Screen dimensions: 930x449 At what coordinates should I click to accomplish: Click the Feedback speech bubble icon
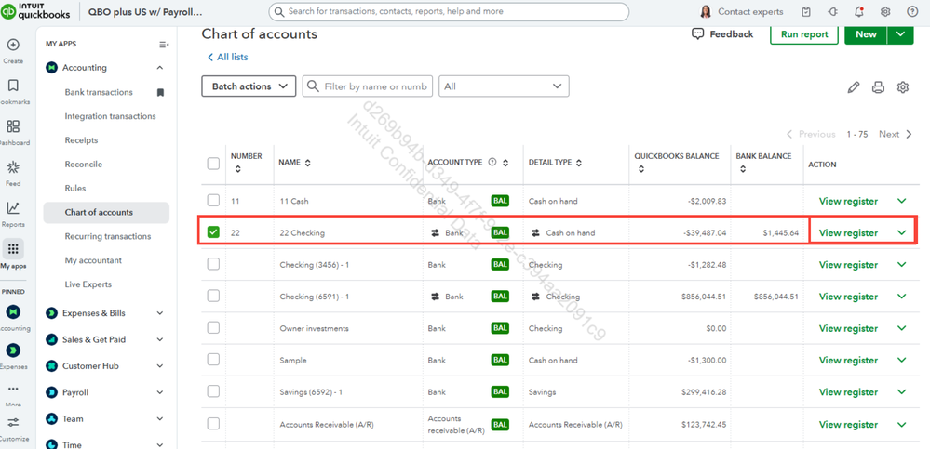(698, 33)
